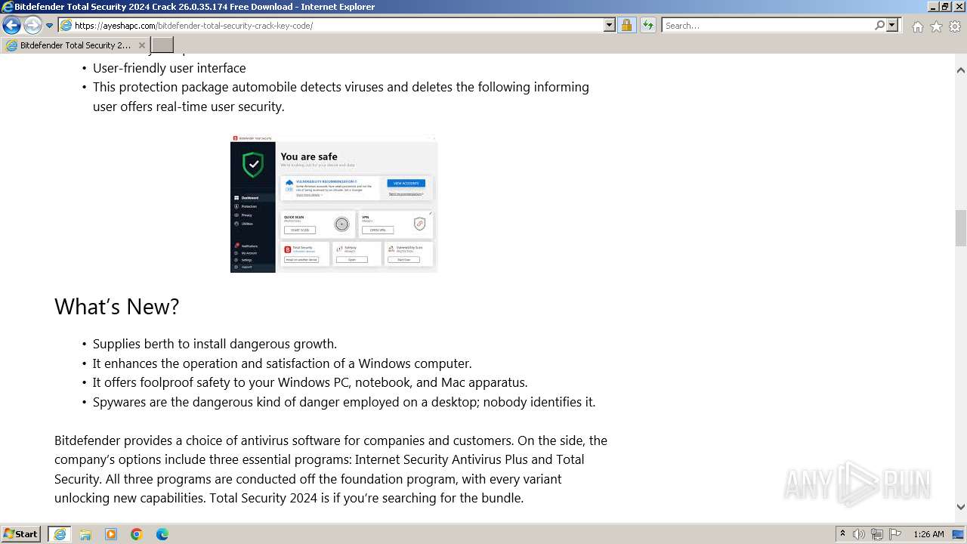Viewport: 967px width, 544px height.
Task: Click the What's New? heading
Action: tap(116, 307)
